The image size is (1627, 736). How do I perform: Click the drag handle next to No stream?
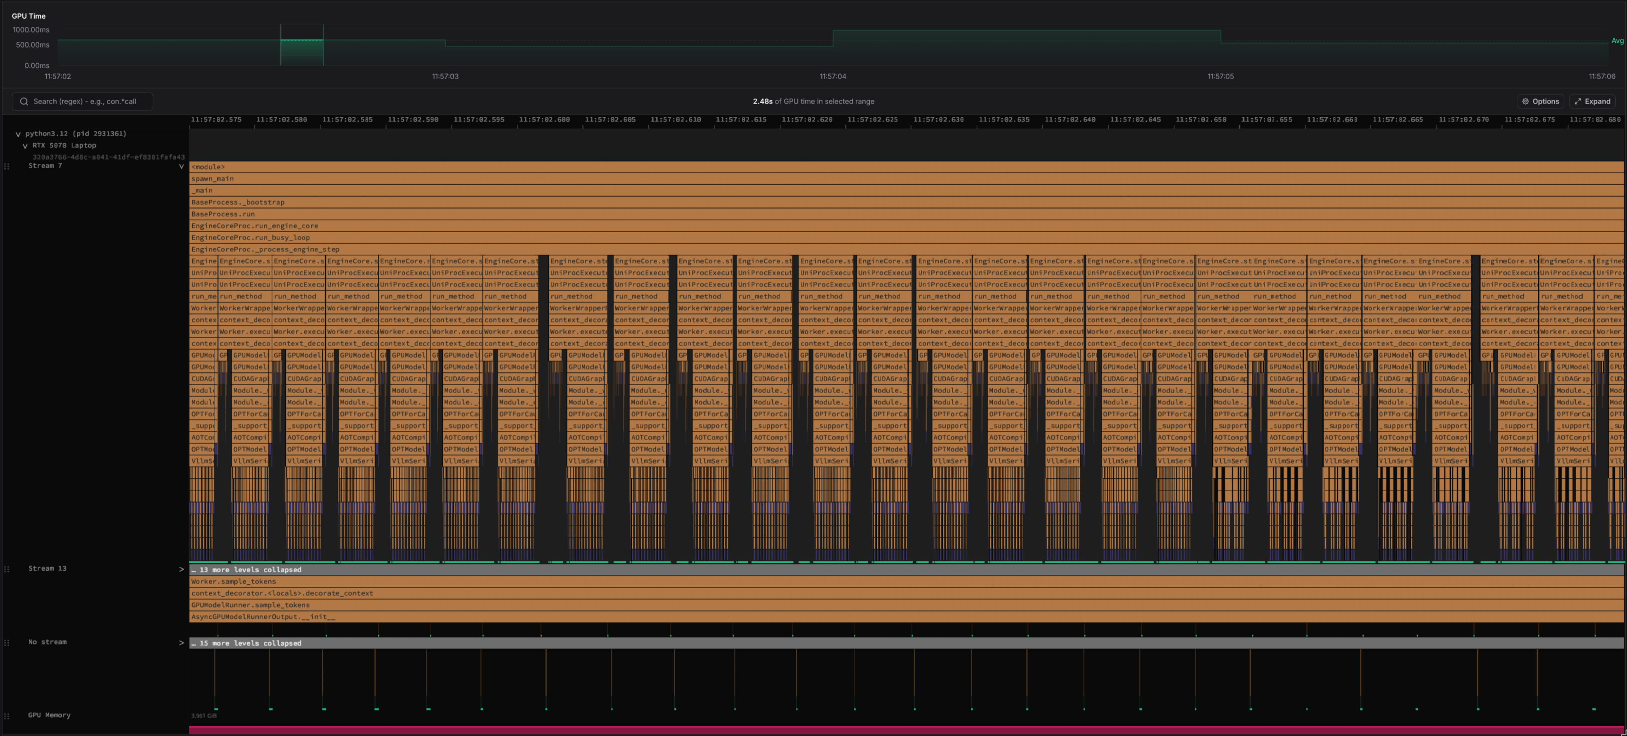point(7,643)
